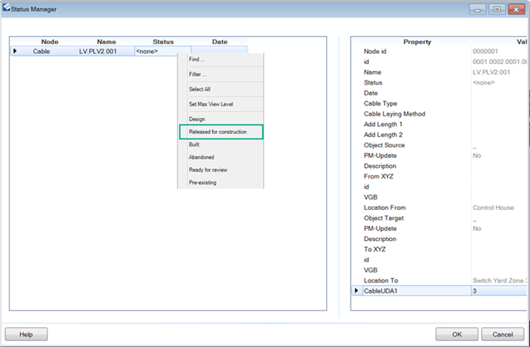The image size is (530, 347).
Task: Select Released for construction status
Action: [x=221, y=132]
